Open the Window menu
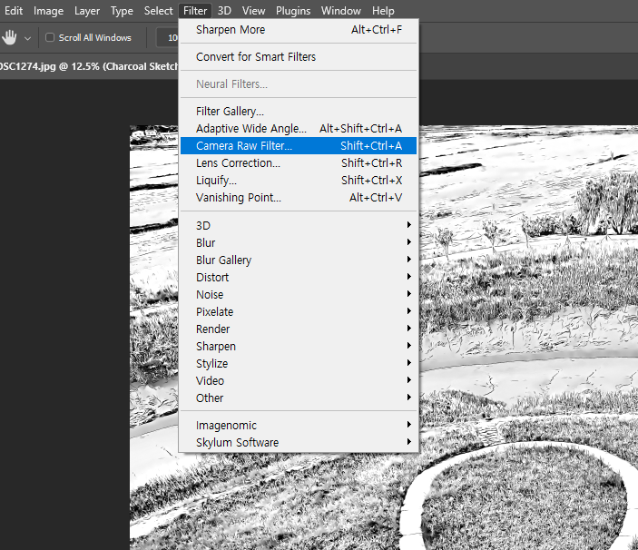638x550 pixels. click(x=341, y=11)
